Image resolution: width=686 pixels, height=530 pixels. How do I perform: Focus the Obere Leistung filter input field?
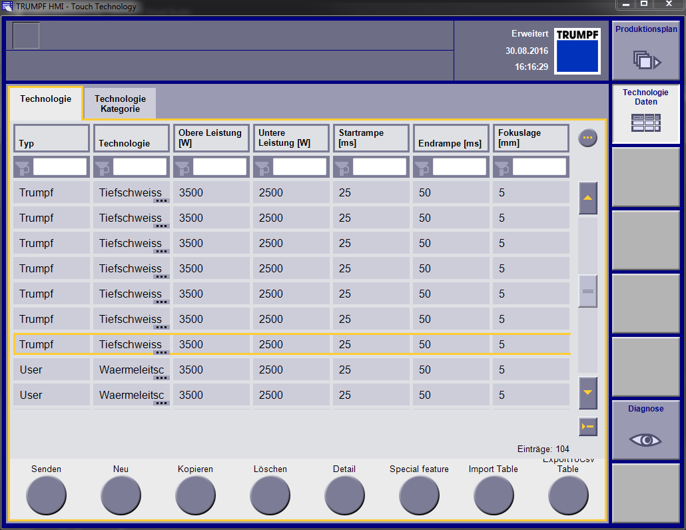click(220, 167)
